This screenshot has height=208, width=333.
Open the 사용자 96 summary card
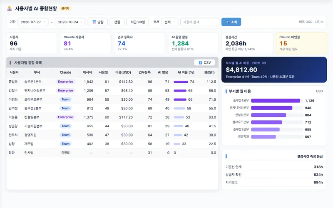[32, 43]
